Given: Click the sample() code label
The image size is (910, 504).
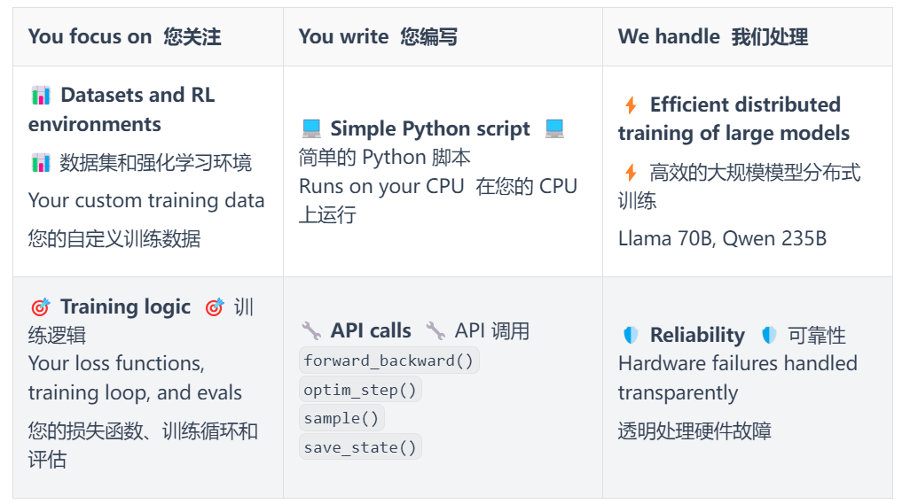Looking at the screenshot, I should click(x=341, y=419).
